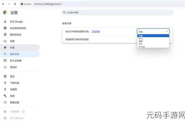The height and width of the screenshot is (121, 185).
Task: Reload the page with refresh icon
Action: pos(15,4)
